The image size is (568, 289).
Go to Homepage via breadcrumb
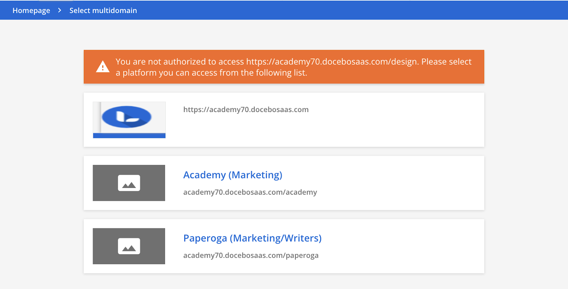click(x=31, y=10)
